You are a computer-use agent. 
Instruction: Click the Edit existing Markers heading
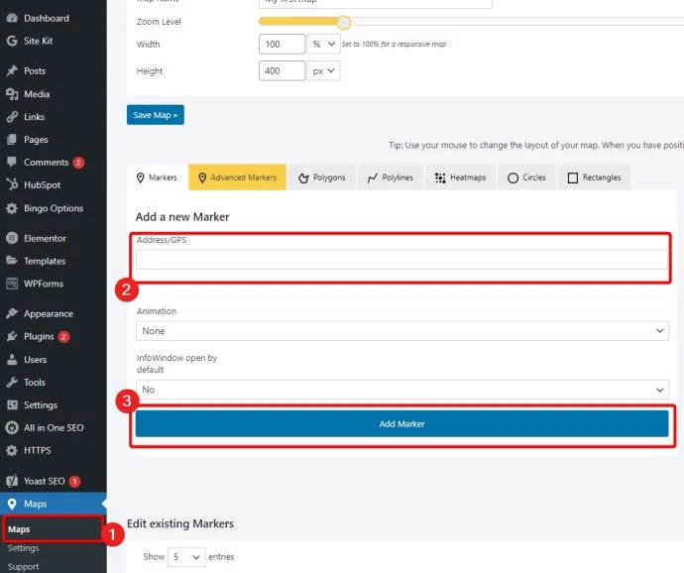tap(180, 523)
